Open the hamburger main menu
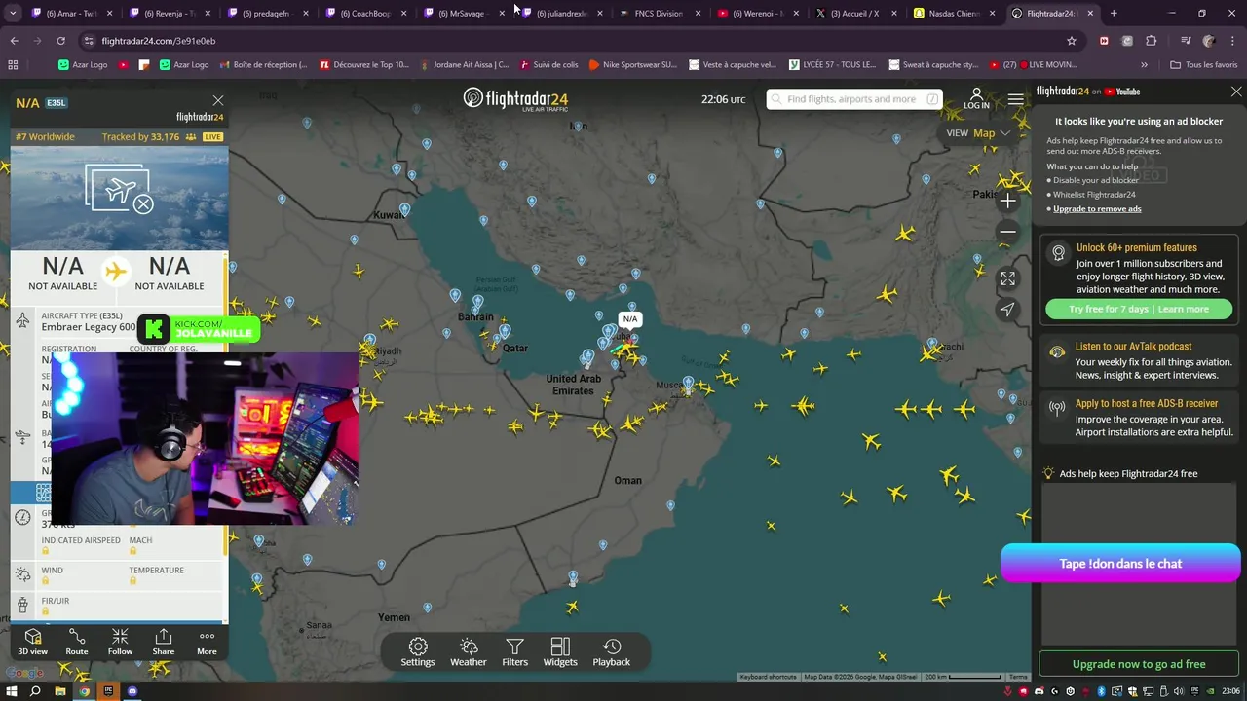This screenshot has height=701, width=1247. [1016, 99]
